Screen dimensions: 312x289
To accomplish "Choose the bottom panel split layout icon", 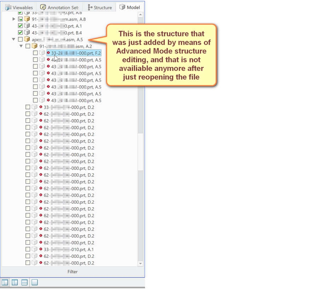I will (x=24, y=282).
